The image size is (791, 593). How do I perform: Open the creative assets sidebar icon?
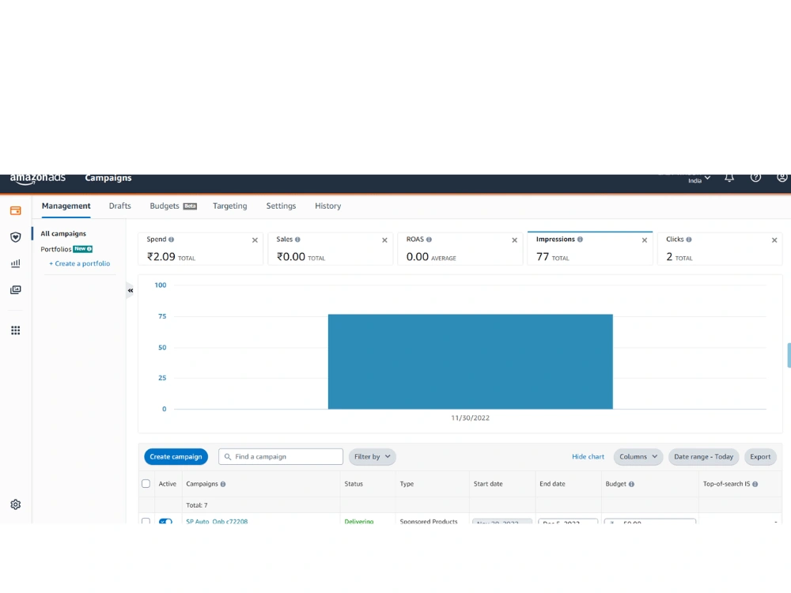[x=16, y=289]
